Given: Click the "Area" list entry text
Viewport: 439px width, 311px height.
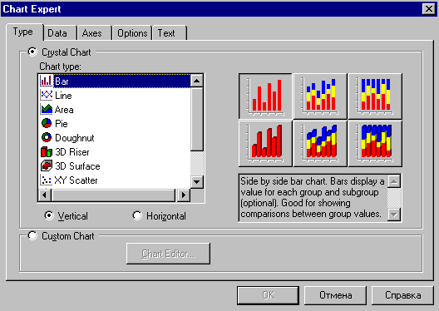Looking at the screenshot, I should tap(64, 110).
